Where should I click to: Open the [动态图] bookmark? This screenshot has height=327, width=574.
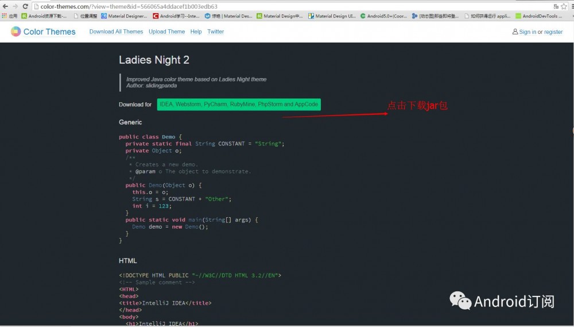pos(435,16)
